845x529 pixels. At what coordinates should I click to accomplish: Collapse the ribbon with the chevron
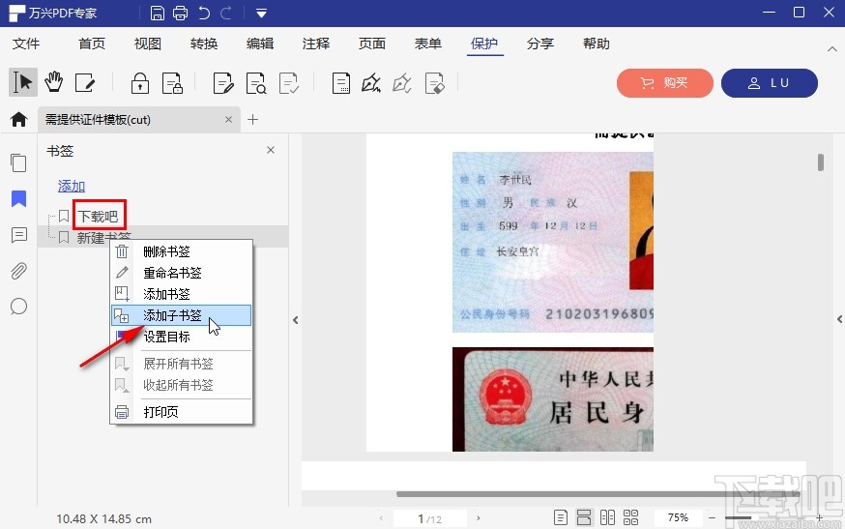(x=832, y=49)
